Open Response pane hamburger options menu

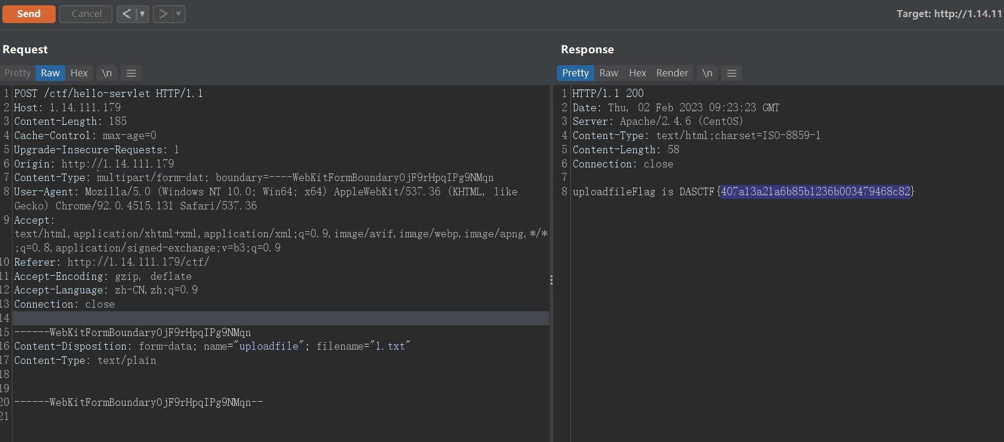[732, 73]
